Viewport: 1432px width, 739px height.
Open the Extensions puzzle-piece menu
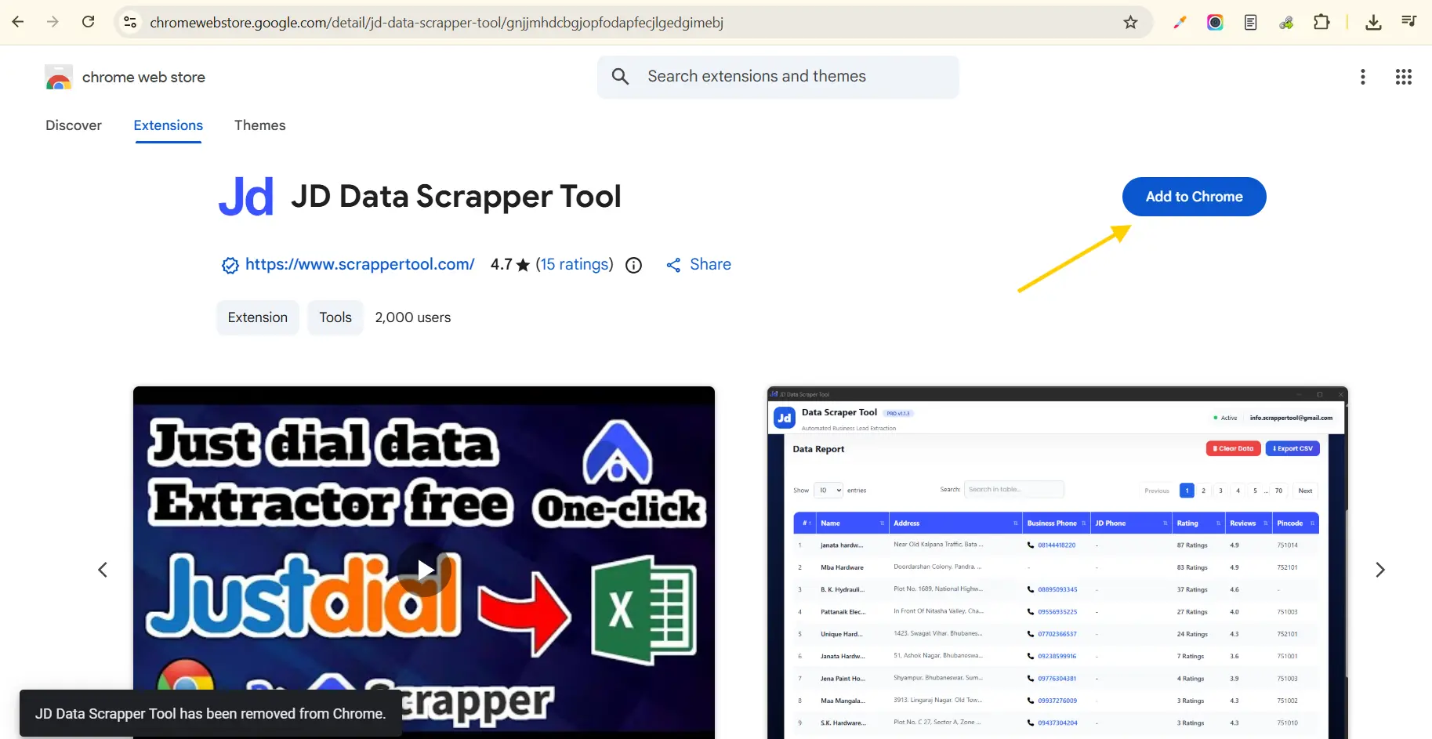[1321, 22]
